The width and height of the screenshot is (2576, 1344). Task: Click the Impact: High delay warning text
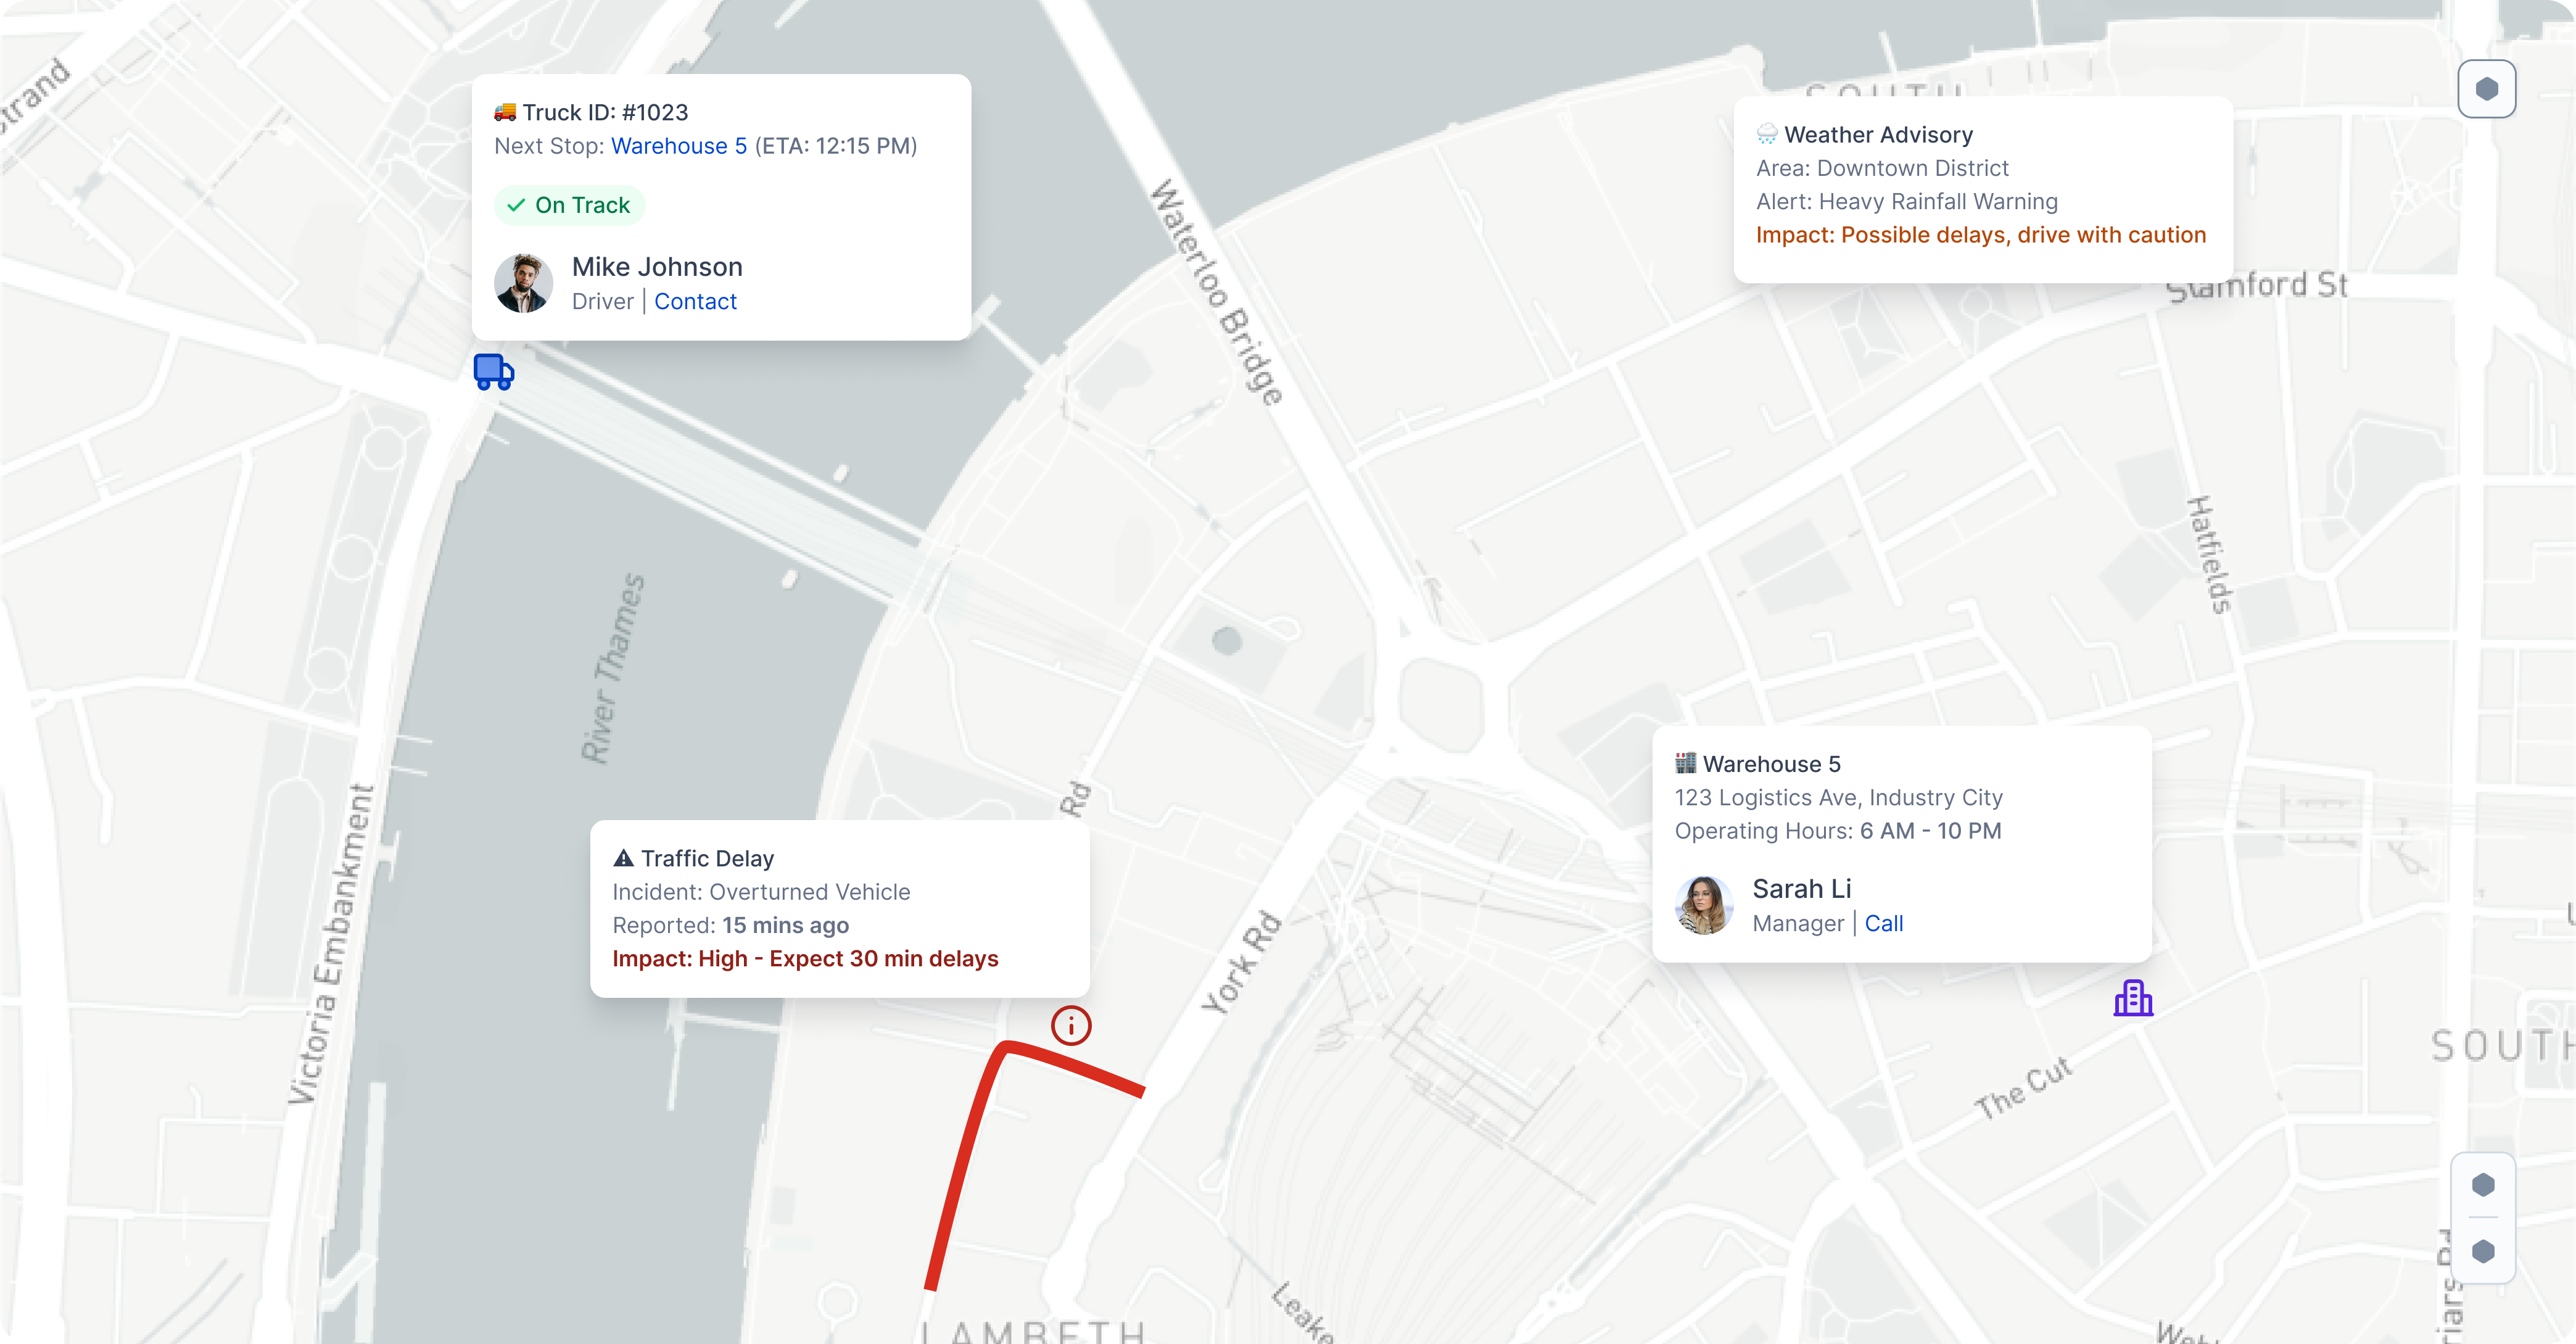pos(805,958)
